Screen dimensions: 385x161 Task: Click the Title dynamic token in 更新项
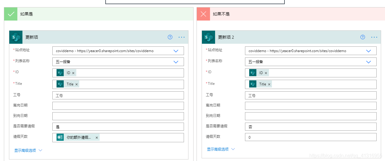[68, 84]
